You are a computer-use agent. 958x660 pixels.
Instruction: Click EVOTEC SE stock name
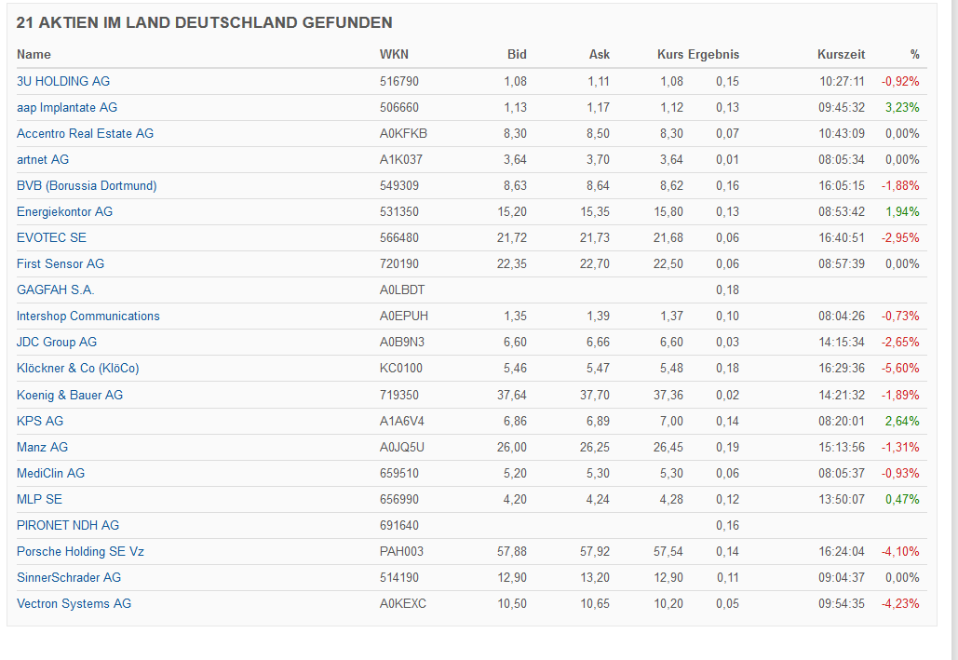pos(51,237)
